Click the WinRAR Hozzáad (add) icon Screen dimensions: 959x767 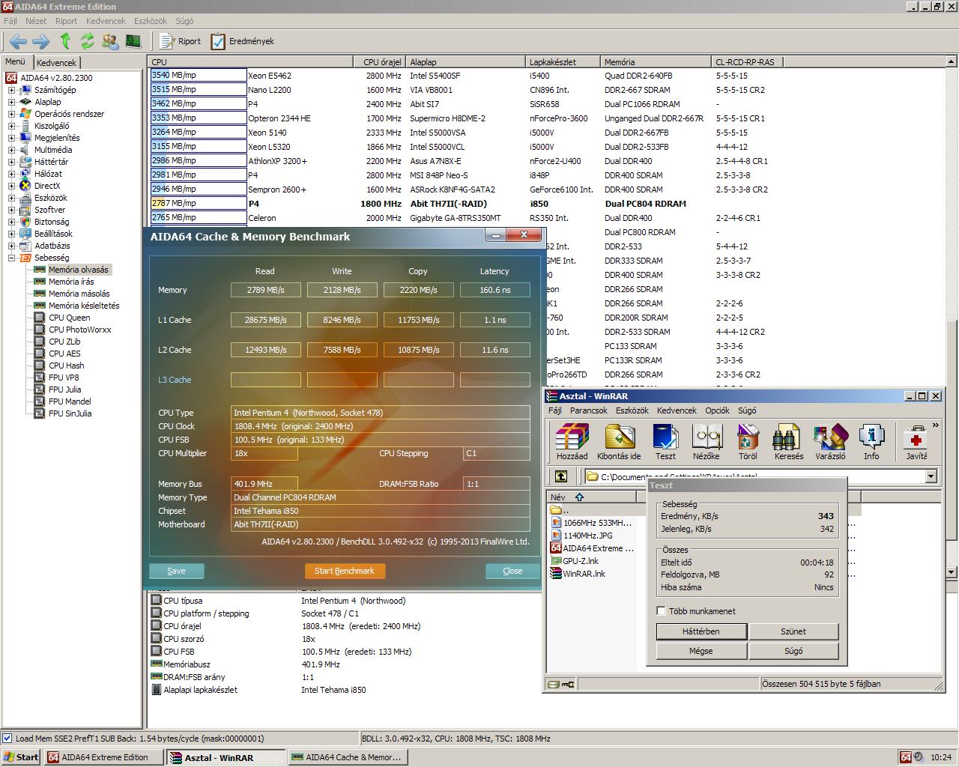(572, 437)
